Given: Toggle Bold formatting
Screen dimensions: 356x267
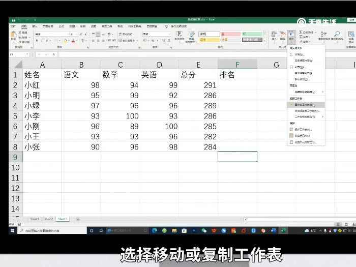Looking at the screenshot, I should coord(37,41).
